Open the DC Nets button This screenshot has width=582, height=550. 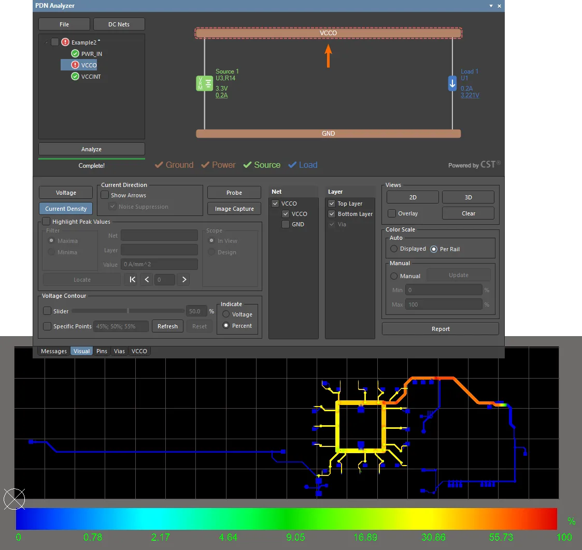click(119, 24)
